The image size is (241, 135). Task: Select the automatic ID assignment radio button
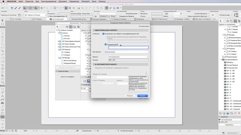pyautogui.click(x=105, y=37)
